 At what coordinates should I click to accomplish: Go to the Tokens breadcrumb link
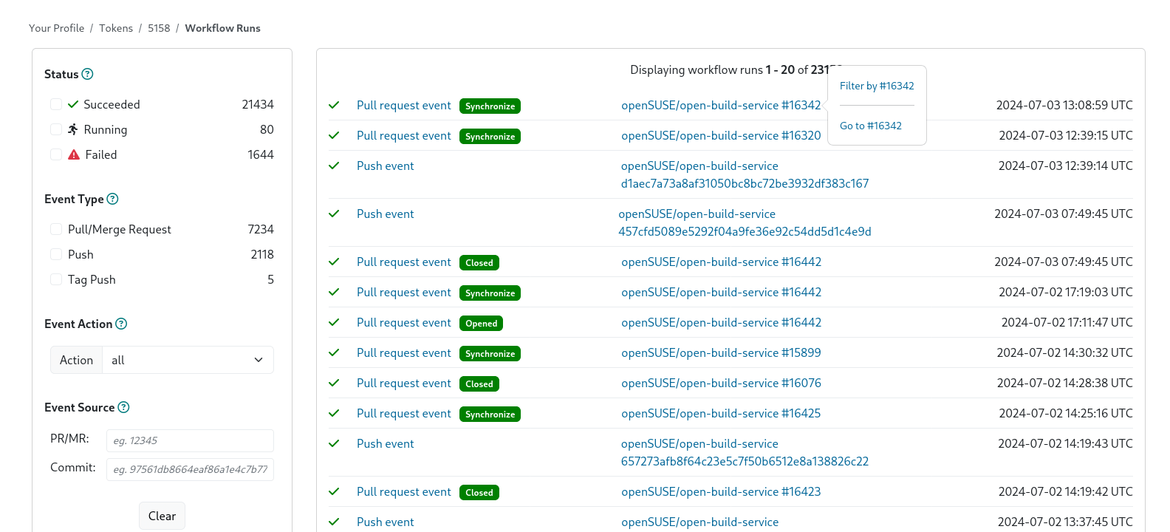tap(116, 28)
